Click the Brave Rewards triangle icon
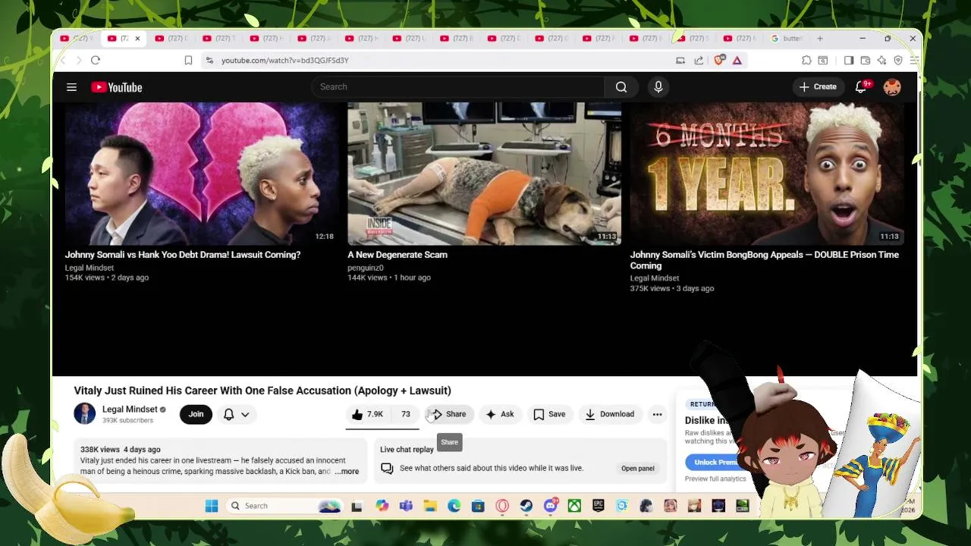 click(737, 60)
